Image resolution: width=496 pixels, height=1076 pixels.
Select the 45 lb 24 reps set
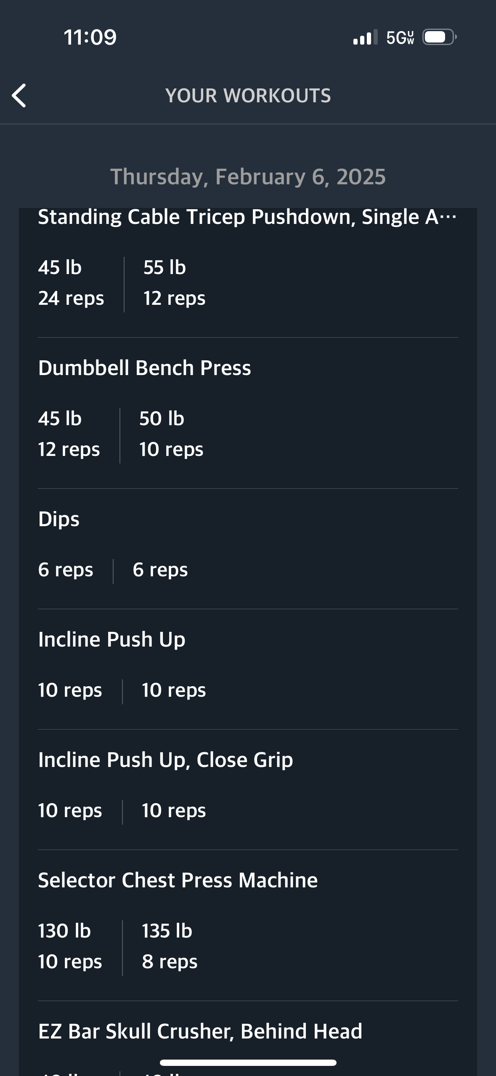coord(71,283)
